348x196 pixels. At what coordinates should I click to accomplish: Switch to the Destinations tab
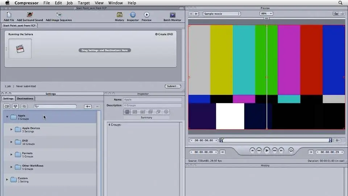pyautogui.click(x=25, y=98)
